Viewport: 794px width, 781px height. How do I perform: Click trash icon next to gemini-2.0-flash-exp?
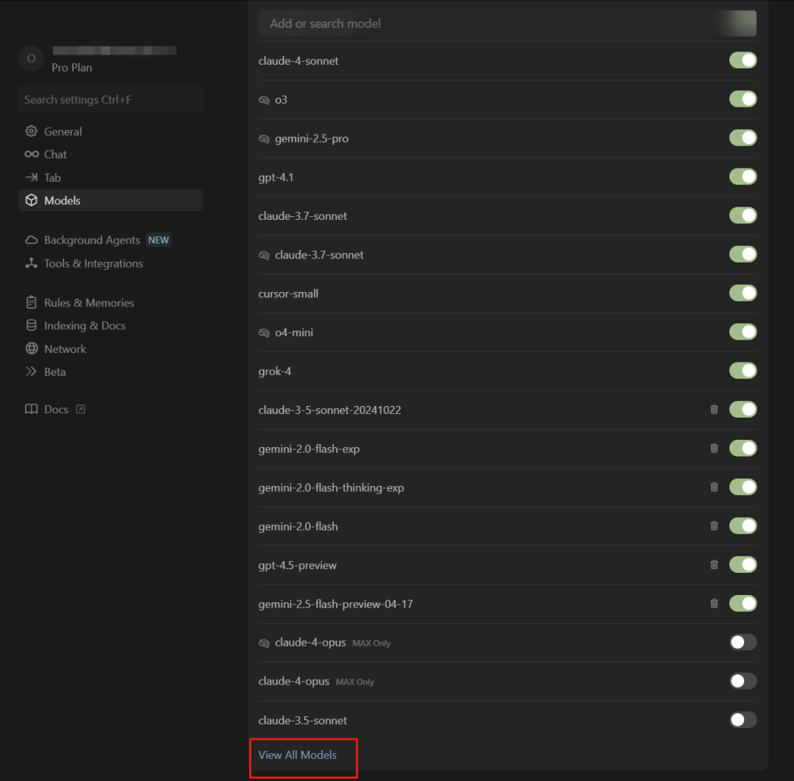714,449
